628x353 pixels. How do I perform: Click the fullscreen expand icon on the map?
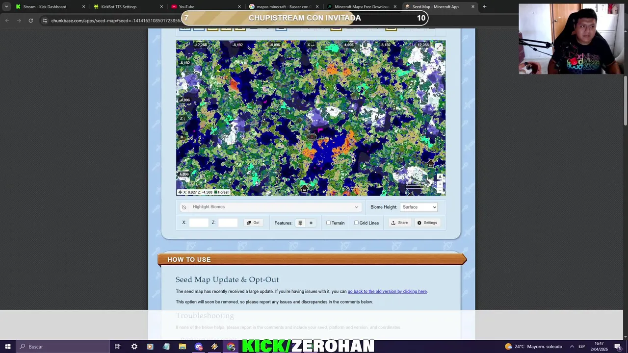[x=439, y=47]
